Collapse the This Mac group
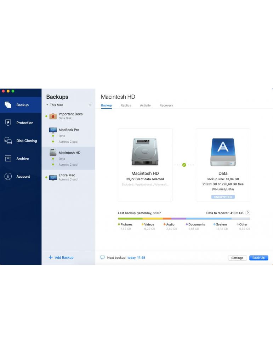This screenshot has height=354, width=273. (x=47, y=105)
